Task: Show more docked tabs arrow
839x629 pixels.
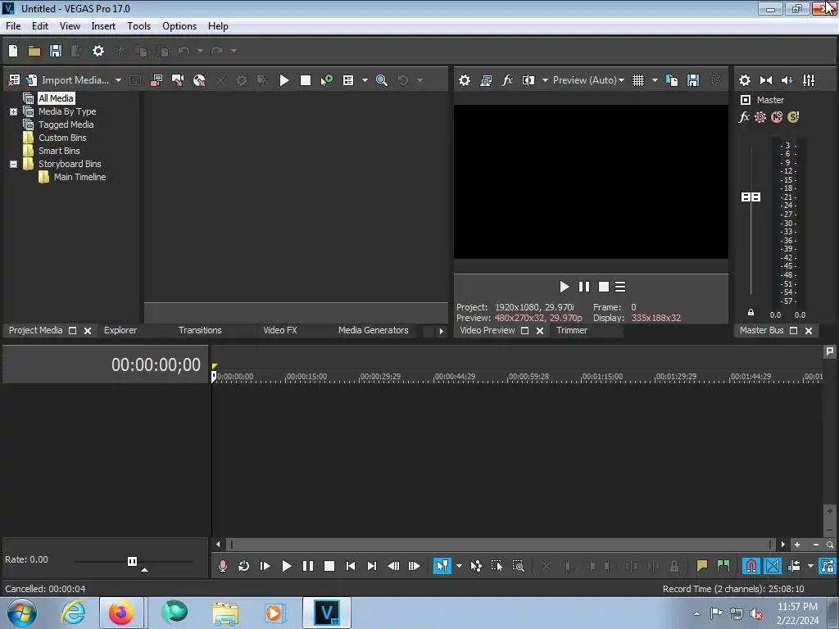Action: [x=442, y=331]
